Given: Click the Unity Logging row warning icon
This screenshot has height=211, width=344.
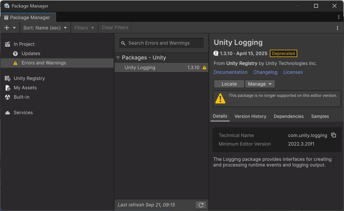Looking at the screenshot, I should (x=204, y=68).
